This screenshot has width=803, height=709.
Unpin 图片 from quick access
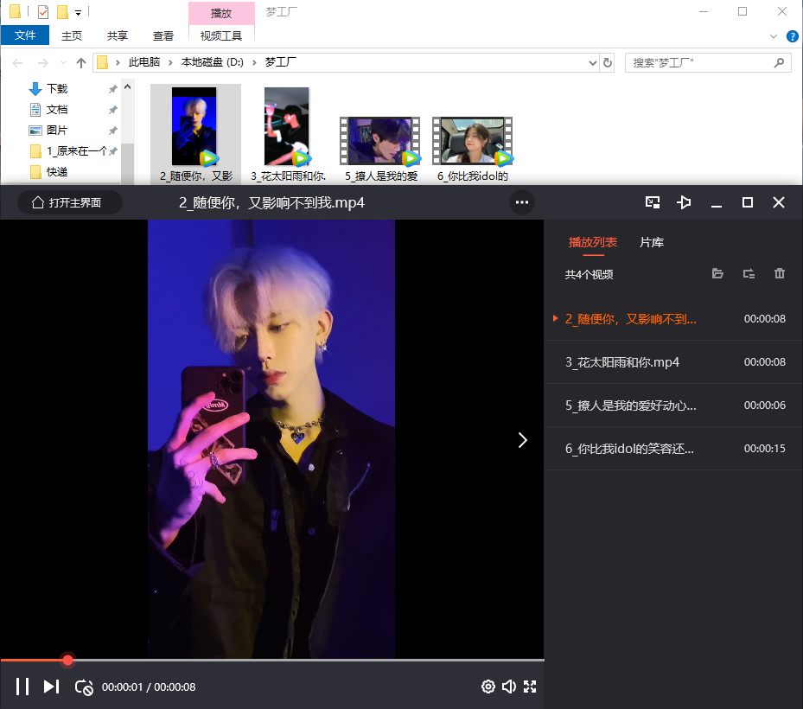click(112, 131)
